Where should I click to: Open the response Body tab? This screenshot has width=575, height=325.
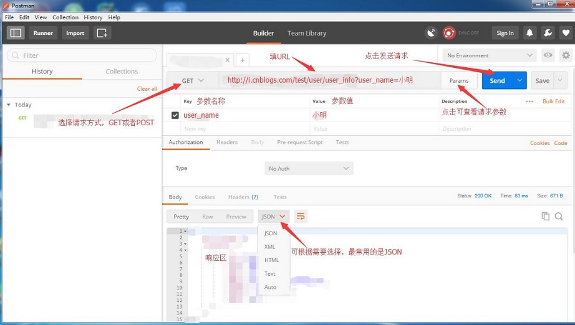click(x=175, y=197)
